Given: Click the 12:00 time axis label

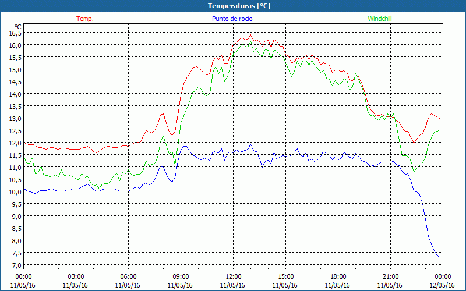Looking at the screenshot, I should click(234, 277).
